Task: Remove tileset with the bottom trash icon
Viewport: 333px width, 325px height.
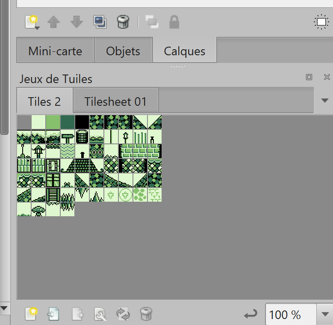Action: 146,314
